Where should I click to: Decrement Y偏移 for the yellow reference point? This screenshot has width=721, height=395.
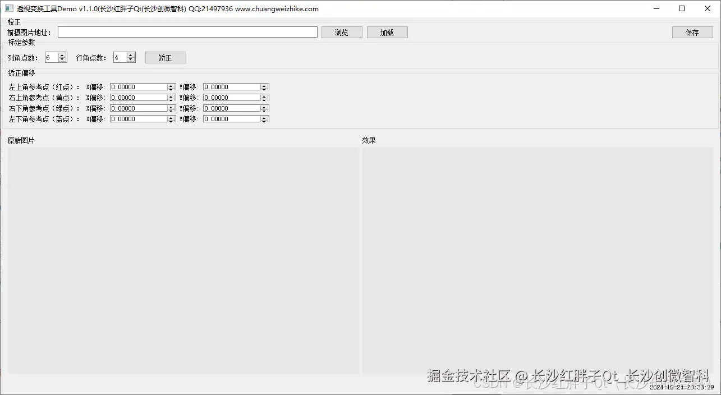click(265, 99)
